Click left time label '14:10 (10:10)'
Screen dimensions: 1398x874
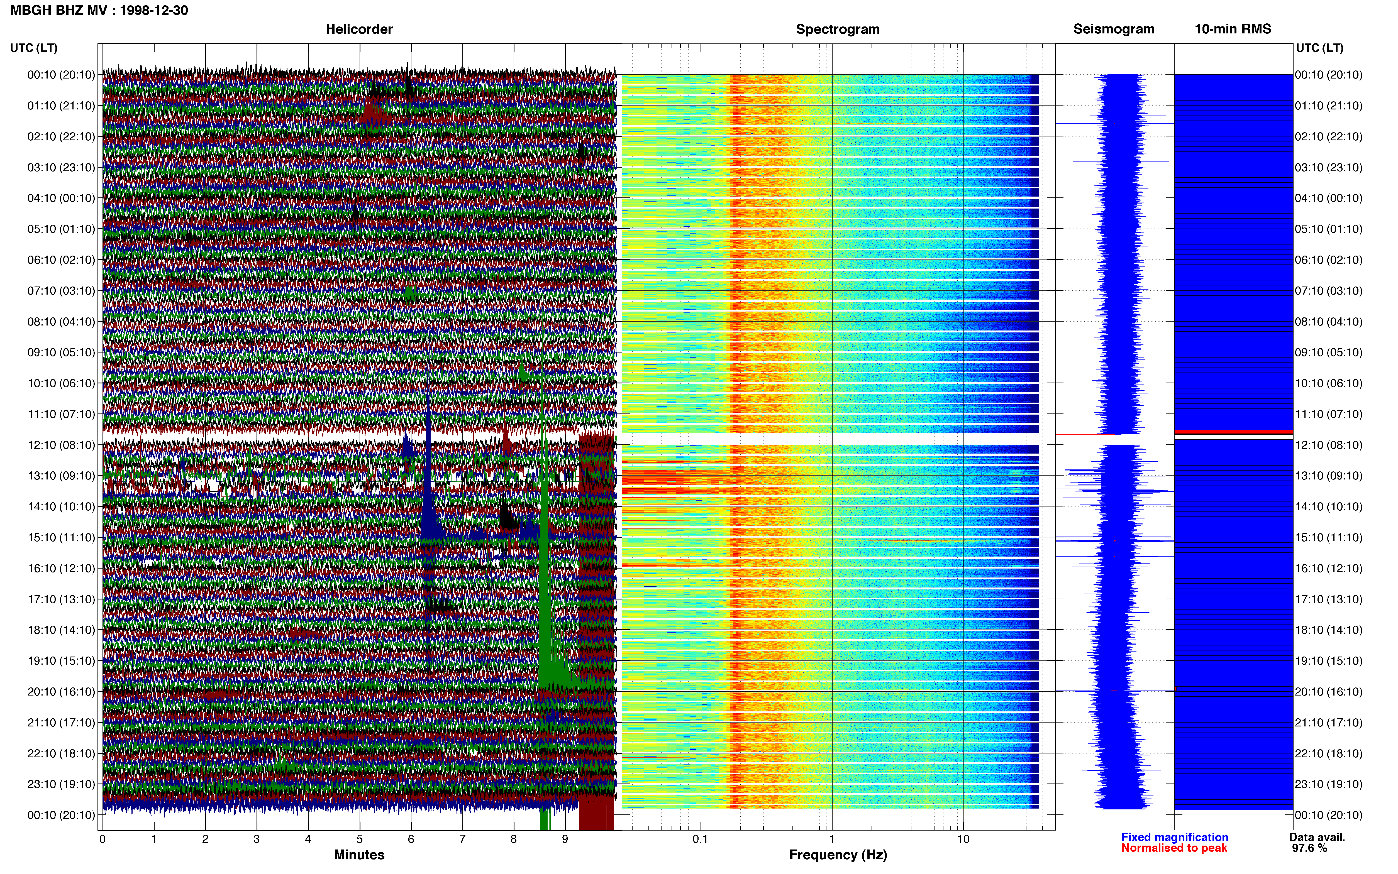tap(61, 507)
